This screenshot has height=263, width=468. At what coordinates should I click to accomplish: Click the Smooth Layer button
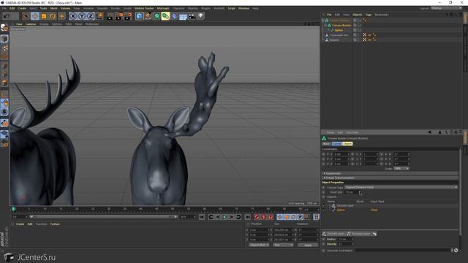[333, 234]
